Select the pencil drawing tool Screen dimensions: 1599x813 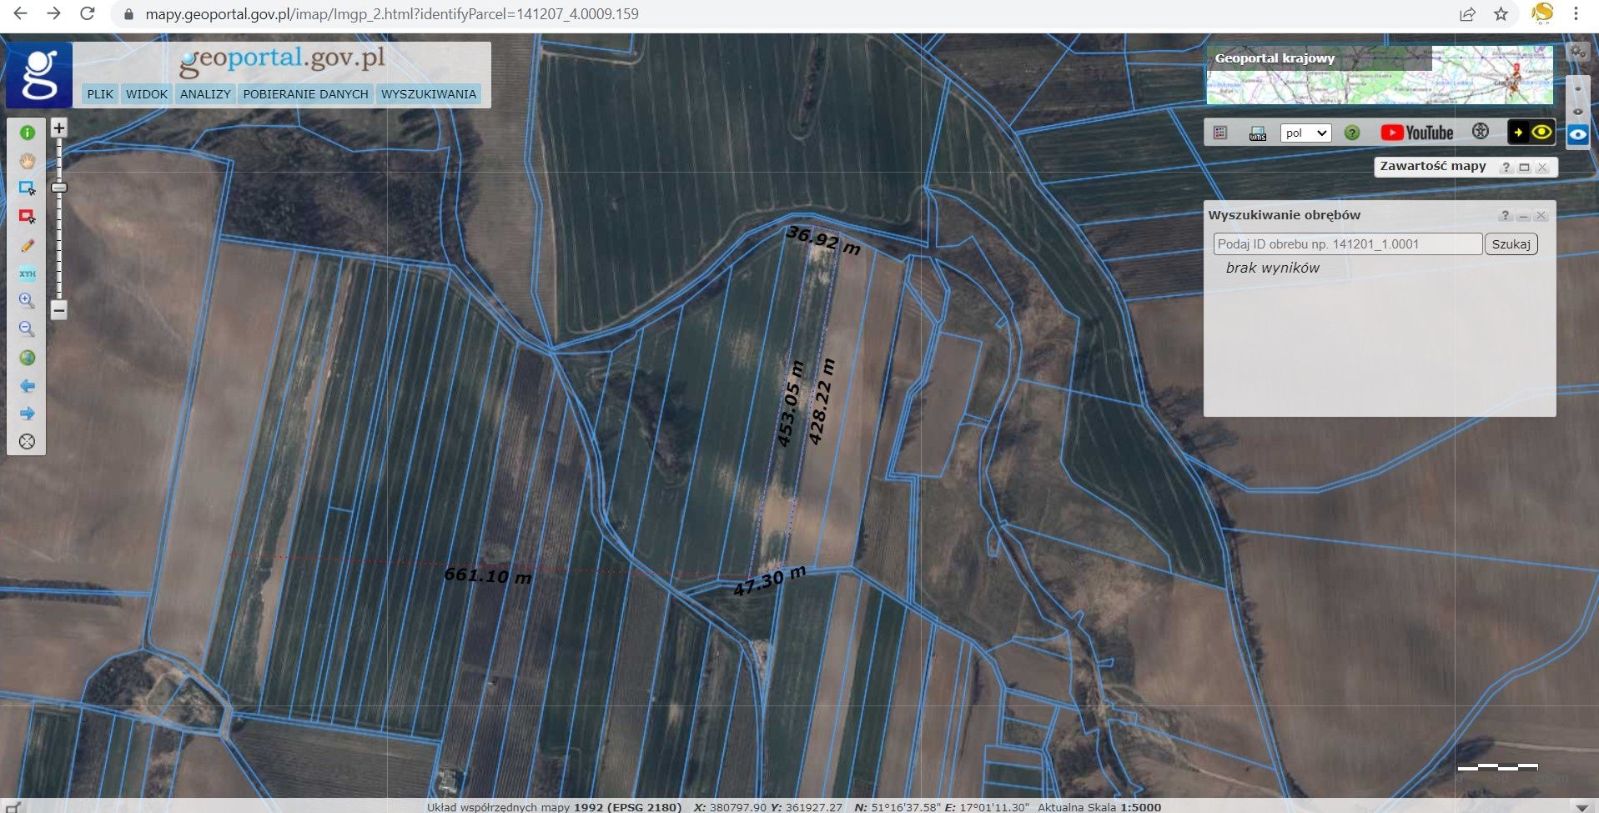pyautogui.click(x=27, y=245)
